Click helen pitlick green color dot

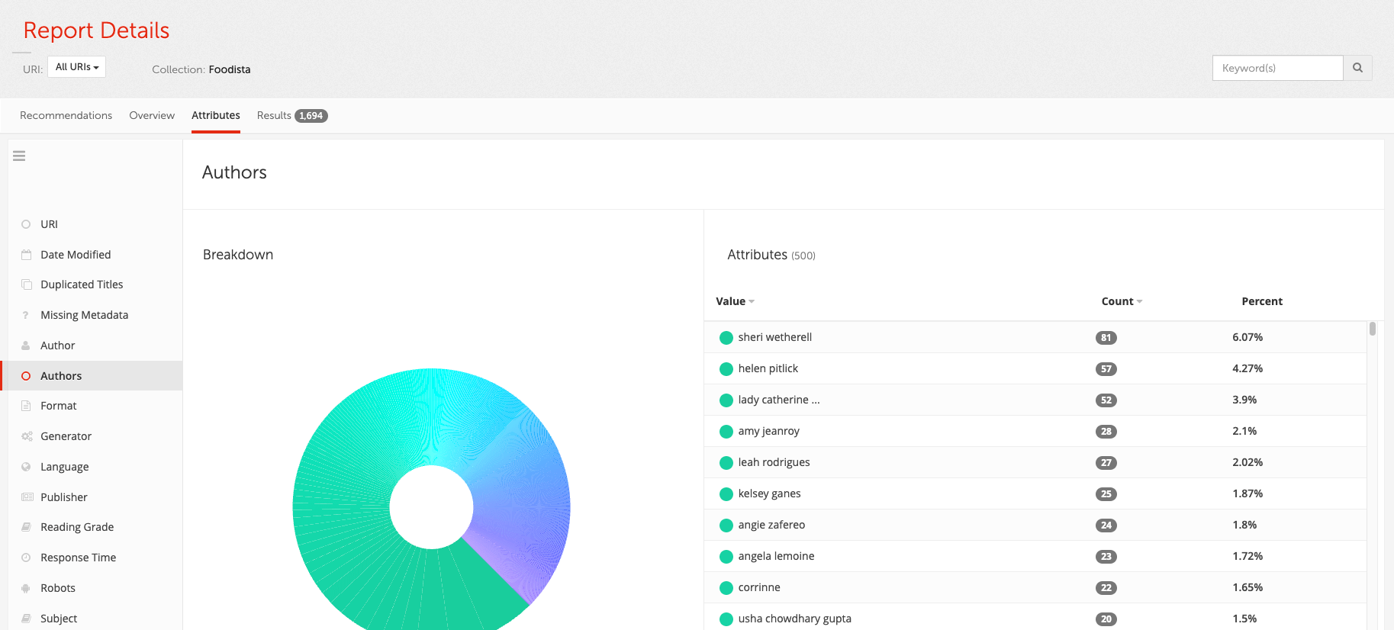coord(726,369)
